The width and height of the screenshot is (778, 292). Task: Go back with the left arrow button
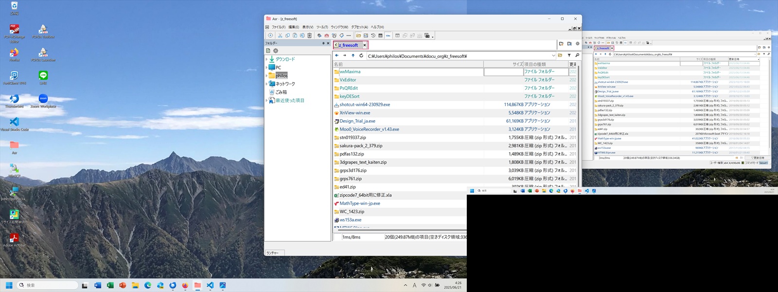tap(337, 55)
